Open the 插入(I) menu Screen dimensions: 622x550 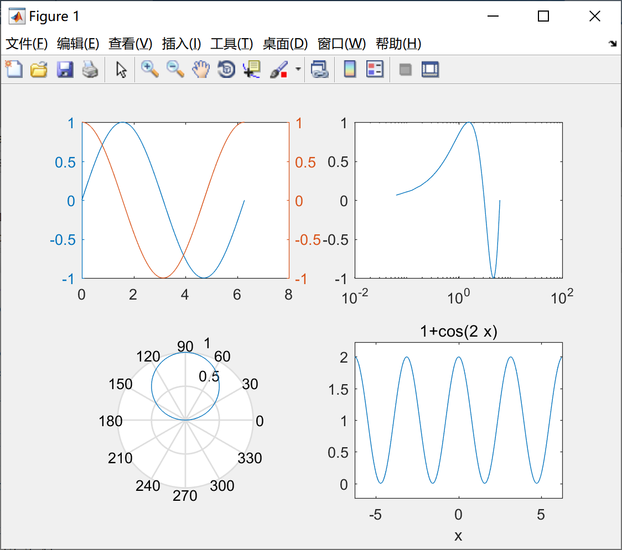click(x=180, y=44)
